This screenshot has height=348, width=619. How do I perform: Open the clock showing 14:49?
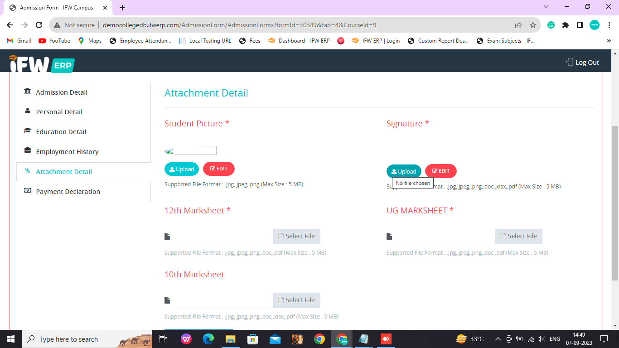pyautogui.click(x=579, y=339)
